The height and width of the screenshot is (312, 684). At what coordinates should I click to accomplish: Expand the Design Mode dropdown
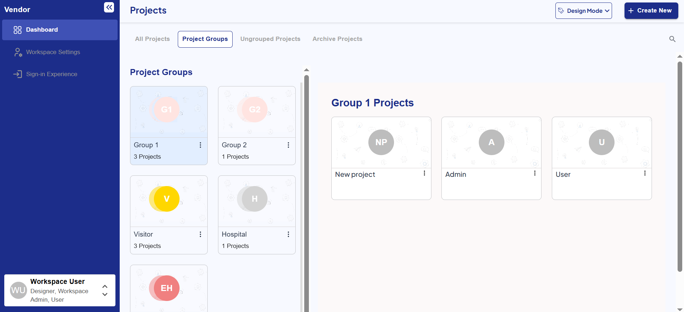click(x=584, y=11)
